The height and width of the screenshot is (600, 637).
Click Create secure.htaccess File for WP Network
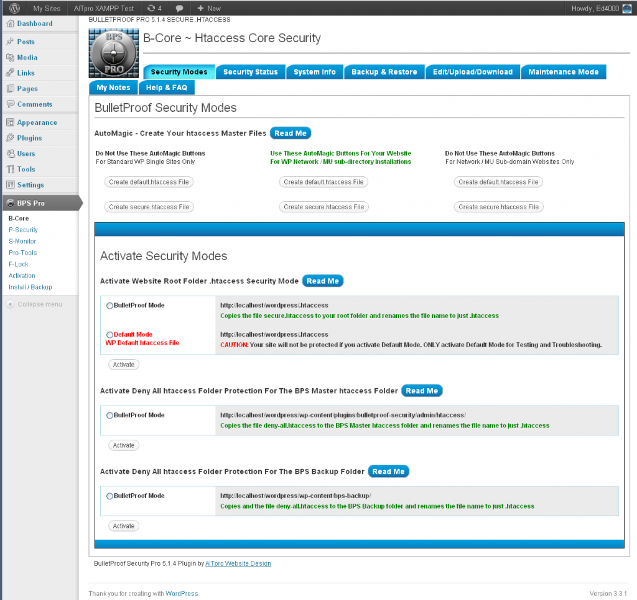coord(323,206)
